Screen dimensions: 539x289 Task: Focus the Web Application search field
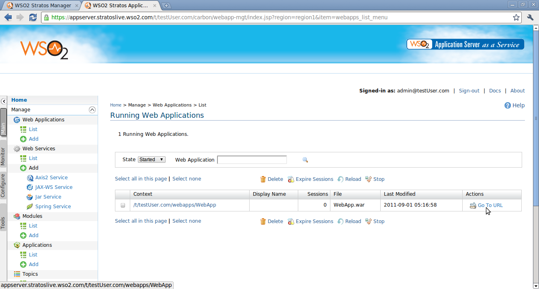click(x=252, y=160)
